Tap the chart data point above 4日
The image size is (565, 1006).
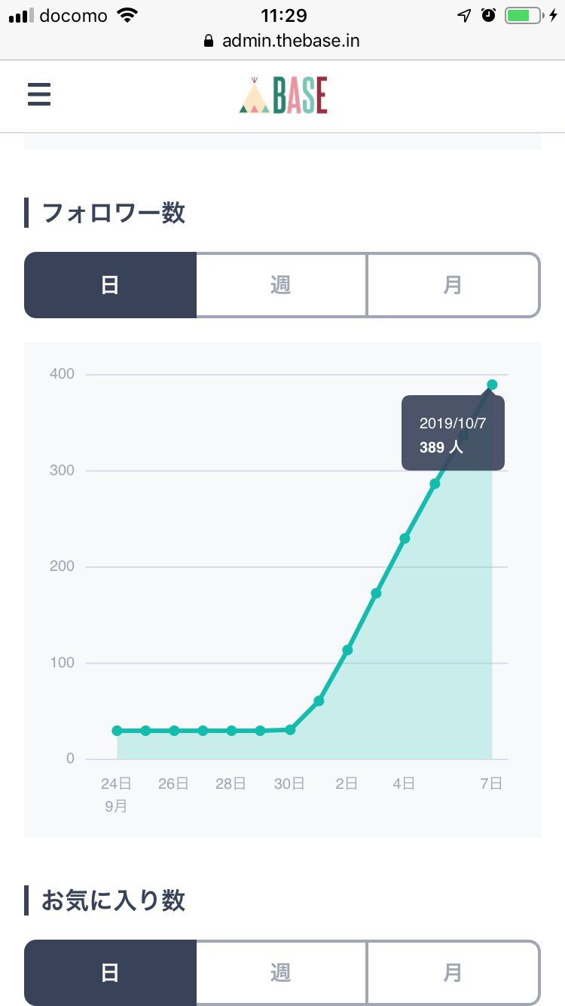pyautogui.click(x=405, y=538)
